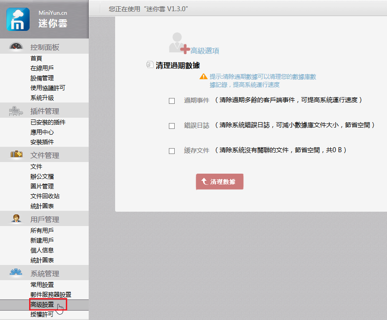
Task: Collapse the 系統管理 section header
Action: pyautogui.click(x=44, y=273)
